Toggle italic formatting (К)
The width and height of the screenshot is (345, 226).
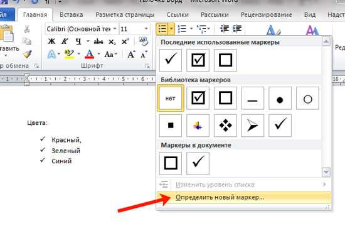click(65, 41)
